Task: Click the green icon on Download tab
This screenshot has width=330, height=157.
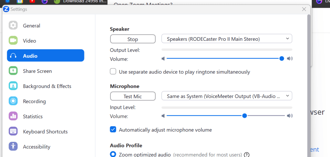Action: [57, 2]
